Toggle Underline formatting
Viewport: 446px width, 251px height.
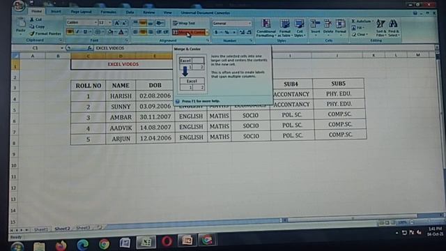click(x=85, y=31)
